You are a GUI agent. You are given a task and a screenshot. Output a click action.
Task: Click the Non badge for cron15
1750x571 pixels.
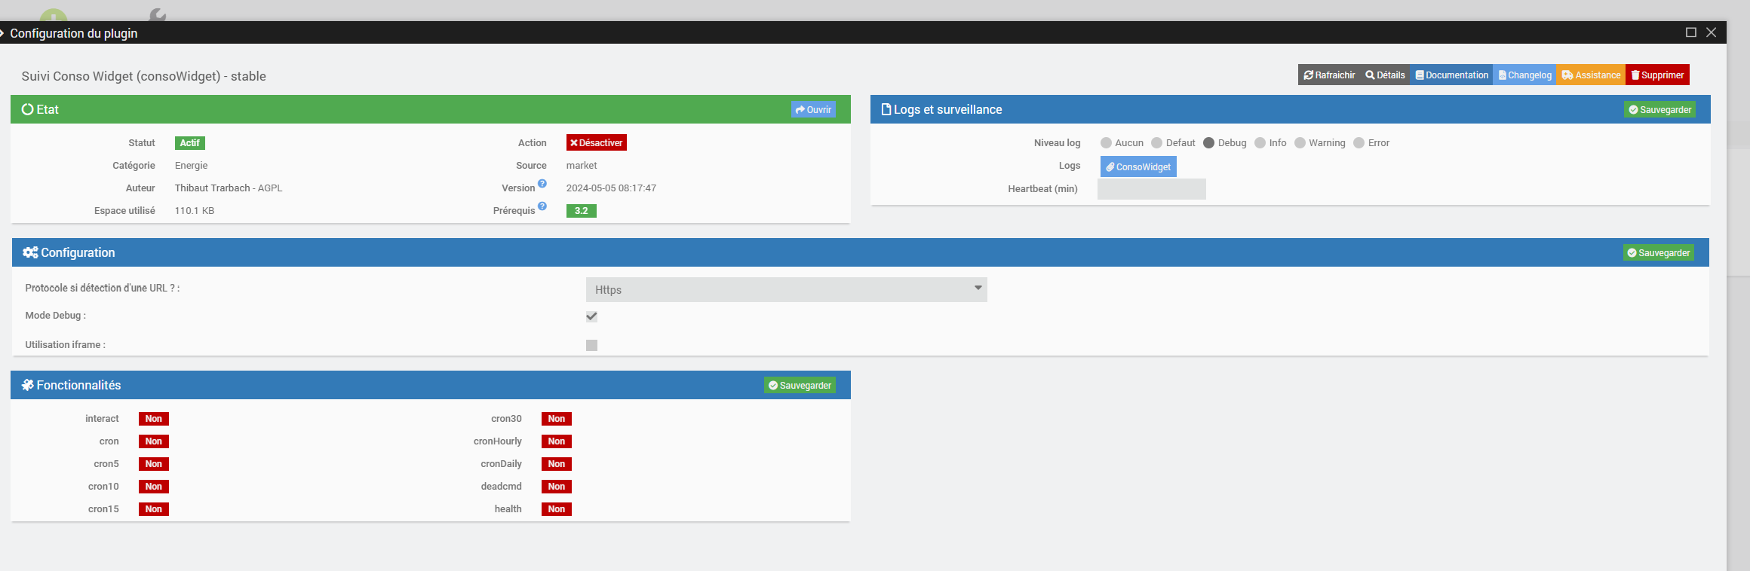click(154, 509)
